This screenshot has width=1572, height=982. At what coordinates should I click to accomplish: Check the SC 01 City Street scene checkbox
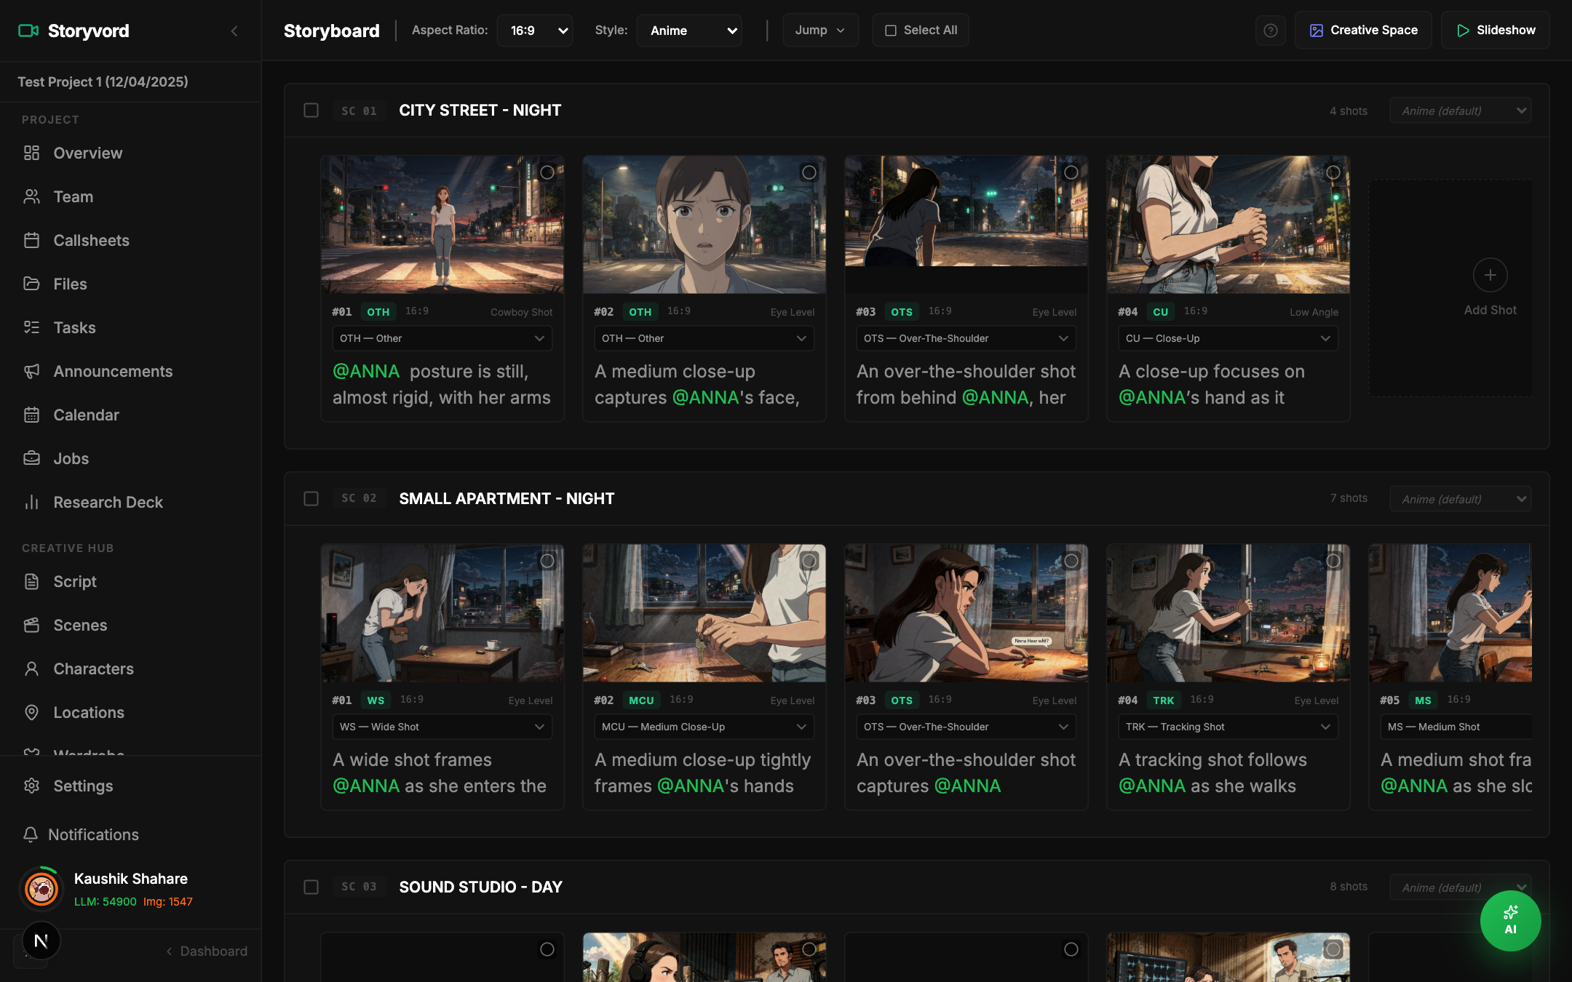coord(311,110)
